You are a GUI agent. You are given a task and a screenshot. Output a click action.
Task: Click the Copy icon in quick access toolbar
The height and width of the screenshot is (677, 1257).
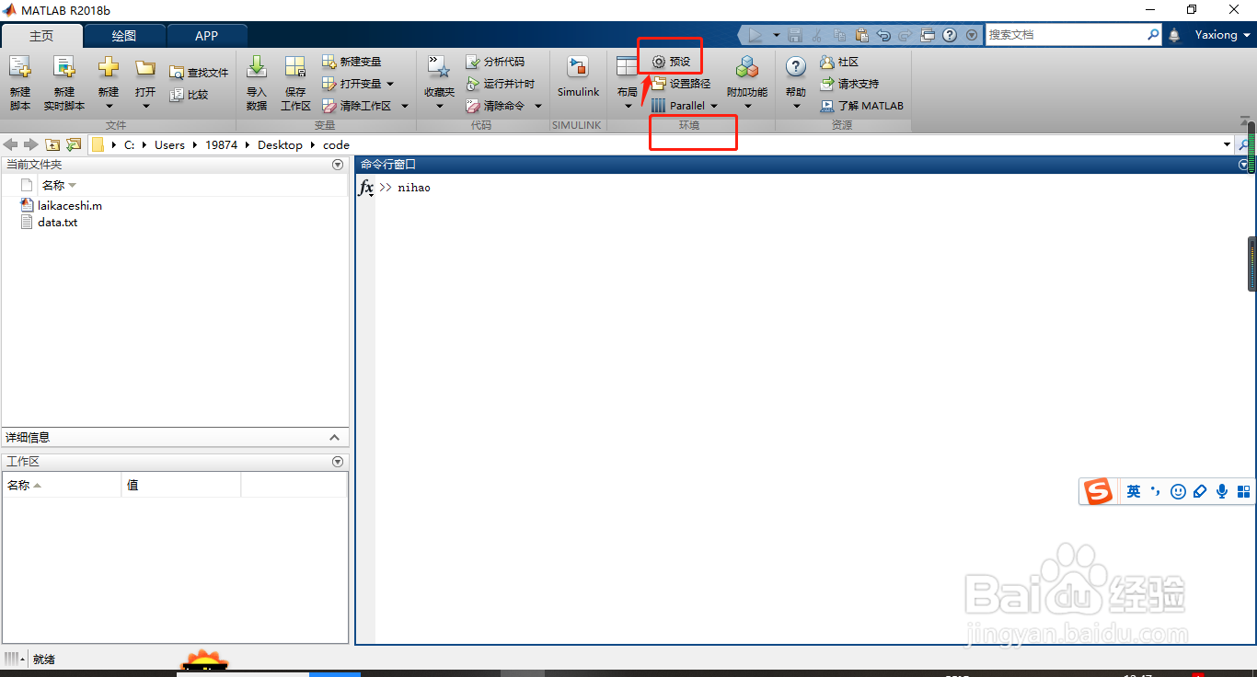(839, 35)
